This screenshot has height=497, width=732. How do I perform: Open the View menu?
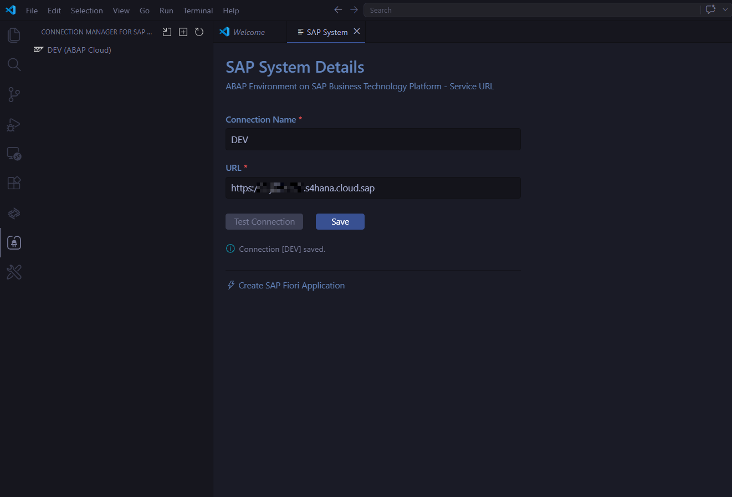[121, 11]
